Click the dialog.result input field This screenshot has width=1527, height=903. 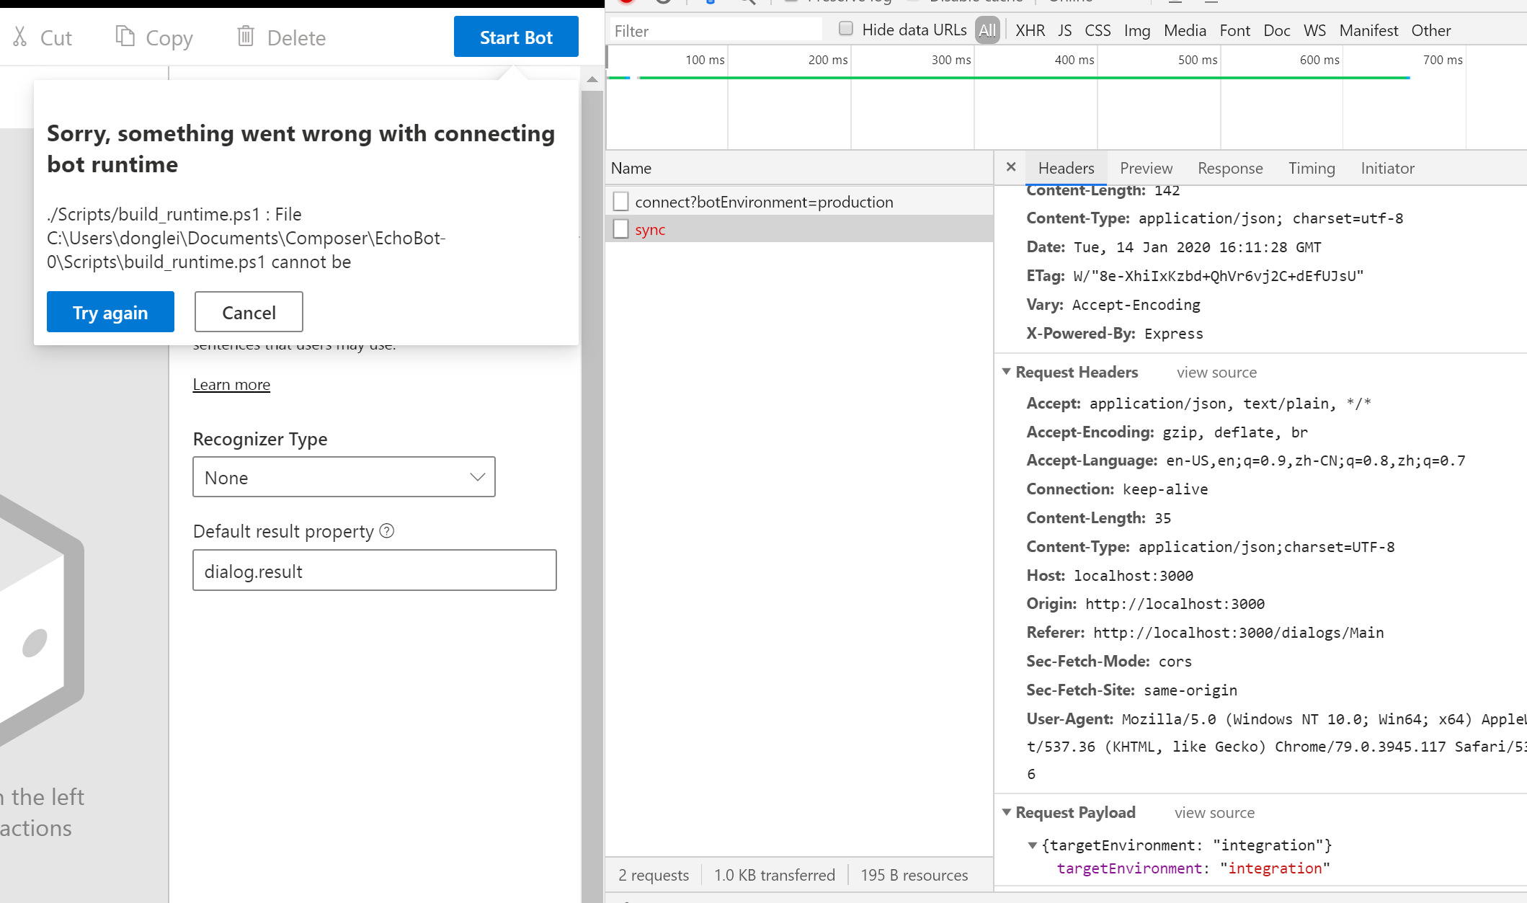pyautogui.click(x=374, y=571)
